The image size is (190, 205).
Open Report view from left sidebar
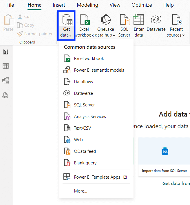6,52
